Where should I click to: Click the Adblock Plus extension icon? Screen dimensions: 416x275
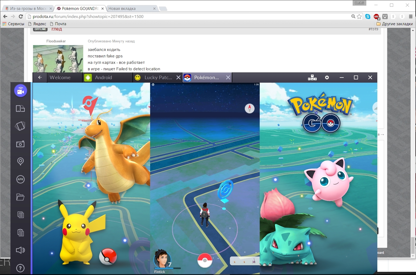point(377,17)
